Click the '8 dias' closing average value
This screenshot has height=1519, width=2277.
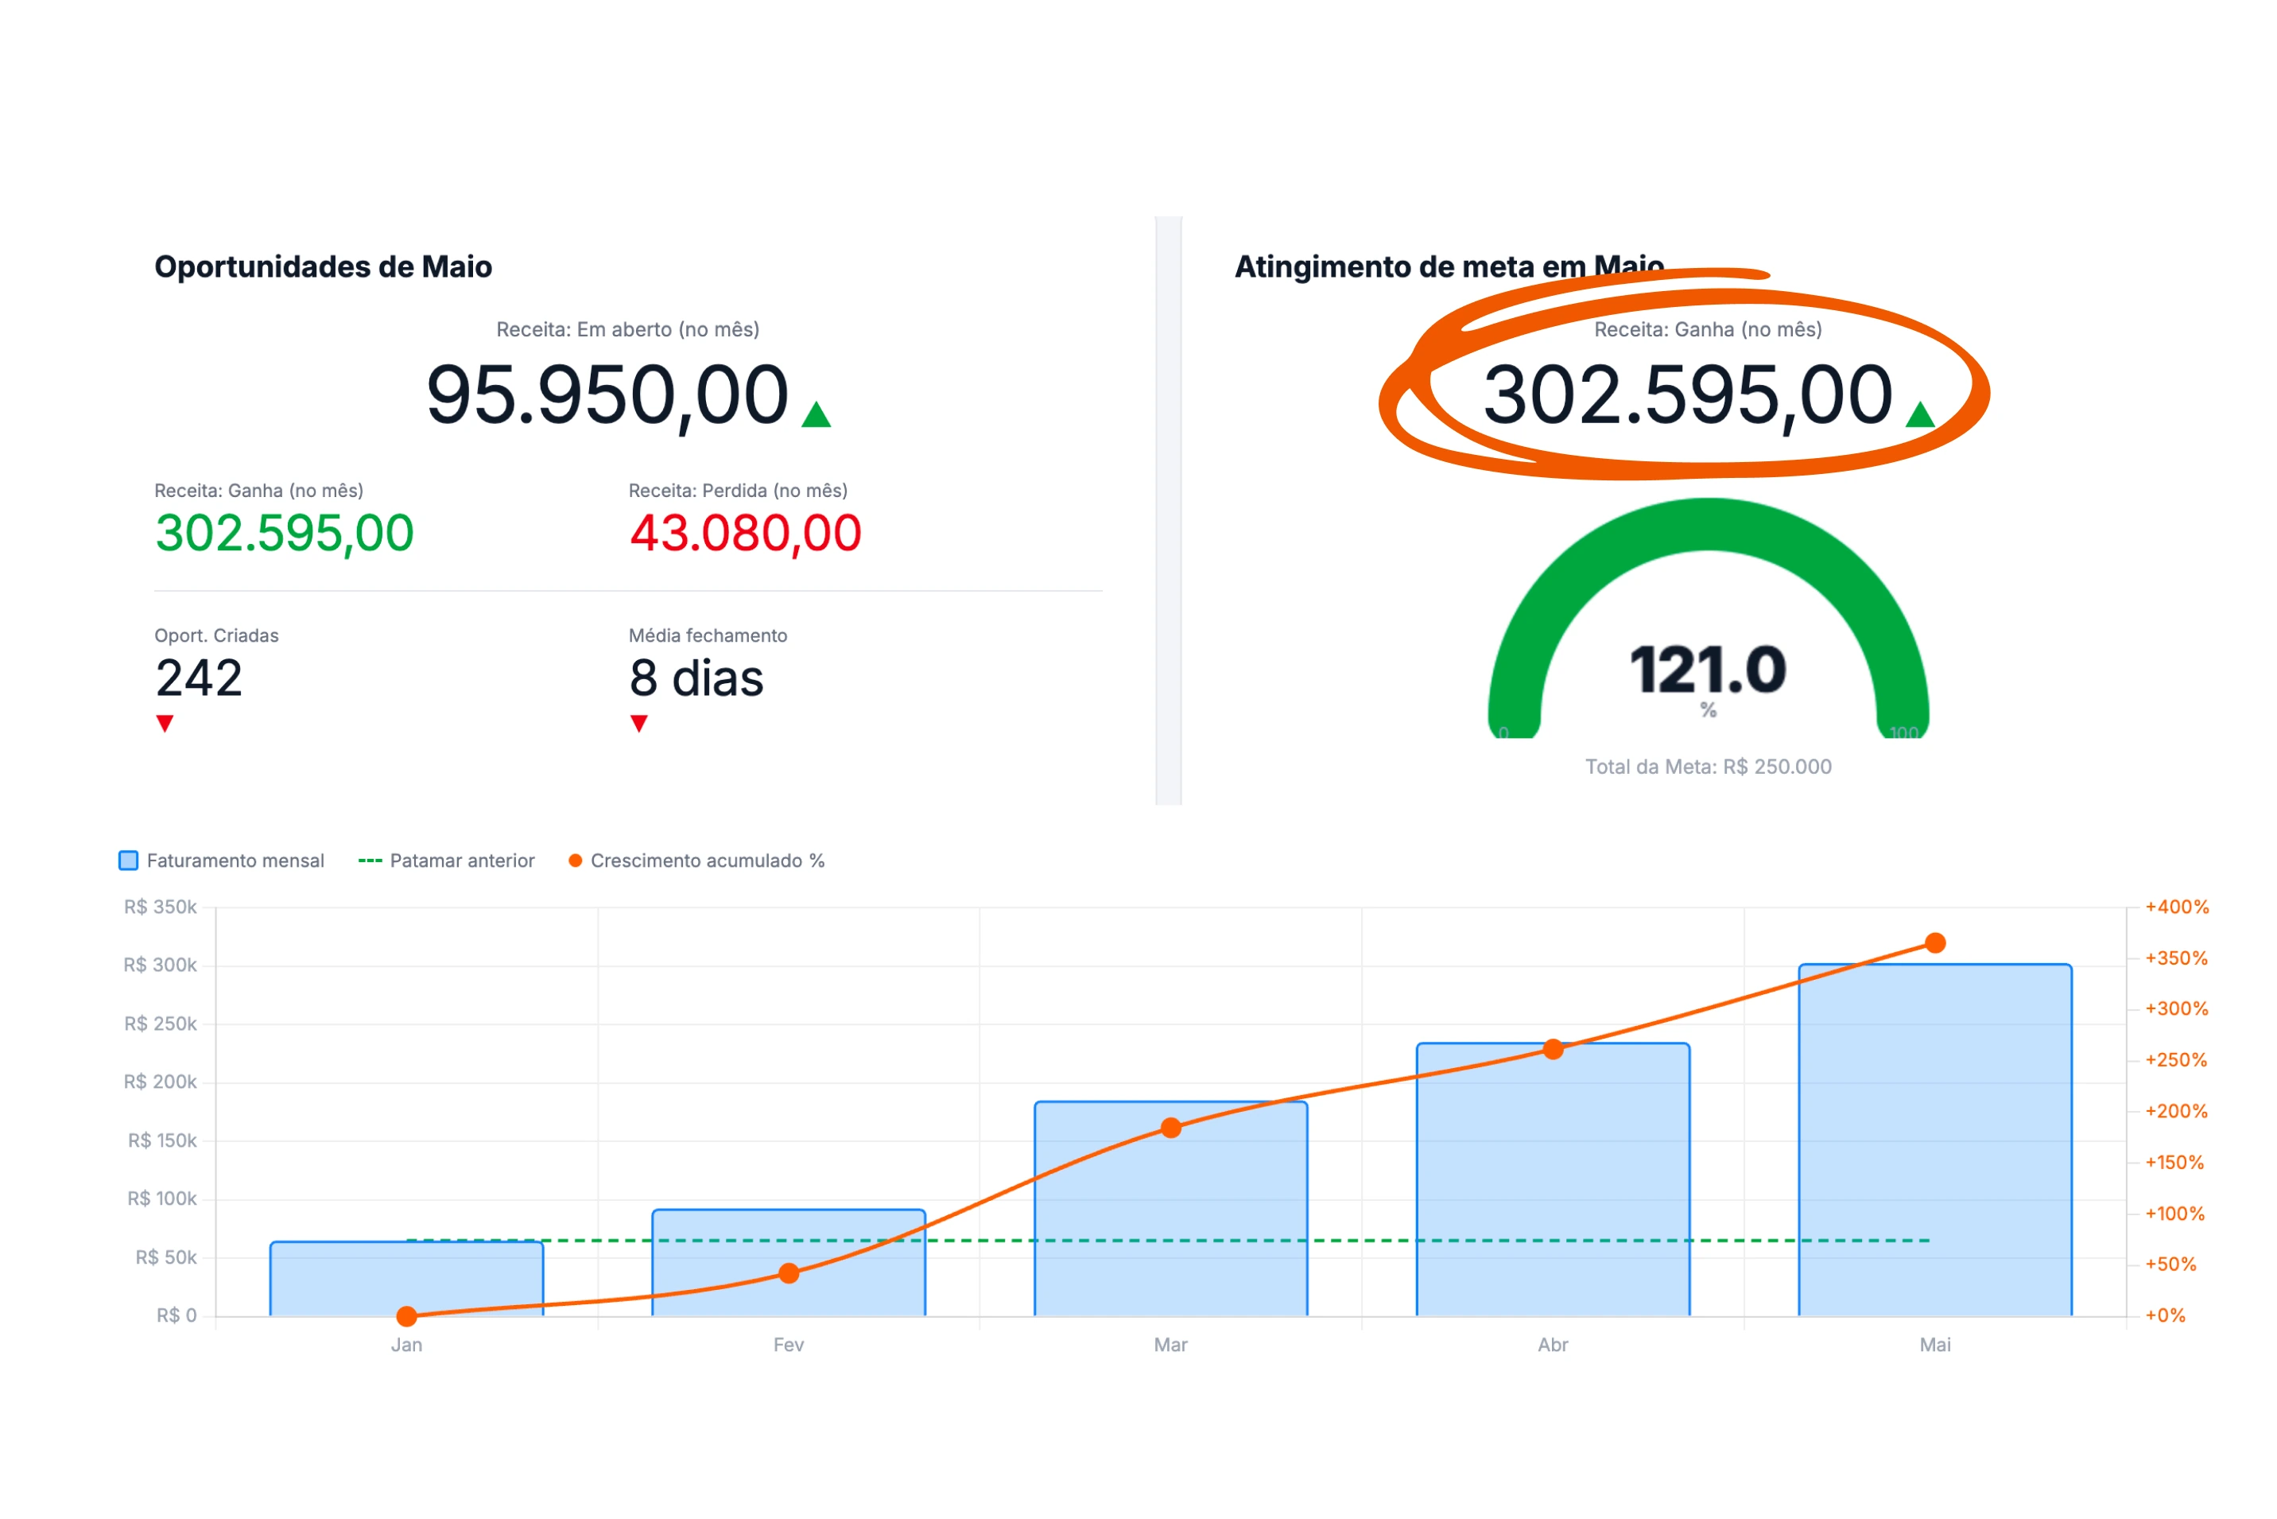pyautogui.click(x=696, y=678)
